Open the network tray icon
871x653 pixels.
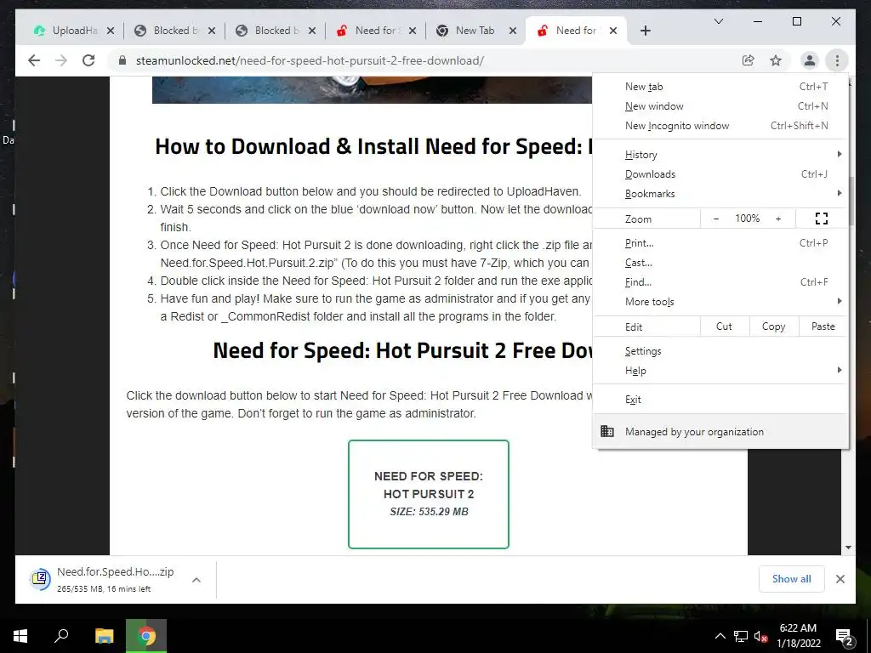coord(741,636)
